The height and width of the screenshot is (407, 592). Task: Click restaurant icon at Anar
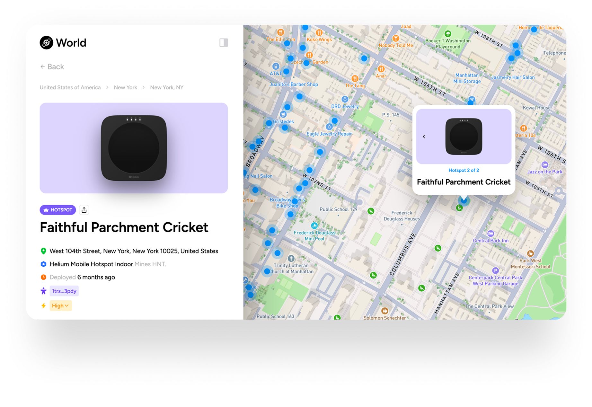coord(381,69)
